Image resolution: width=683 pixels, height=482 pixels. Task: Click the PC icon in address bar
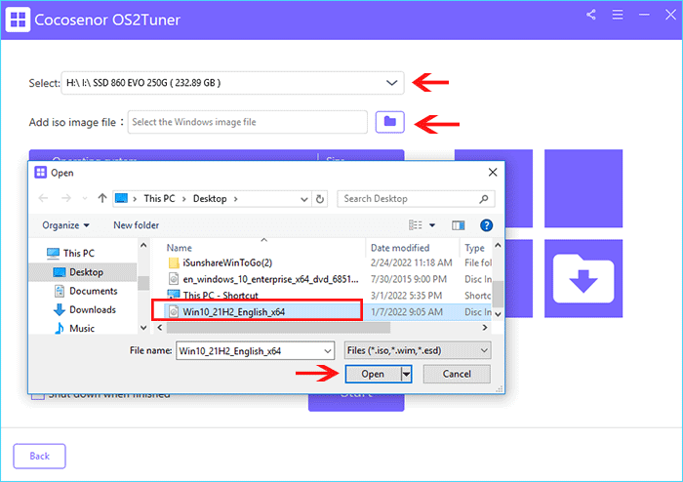[121, 198]
